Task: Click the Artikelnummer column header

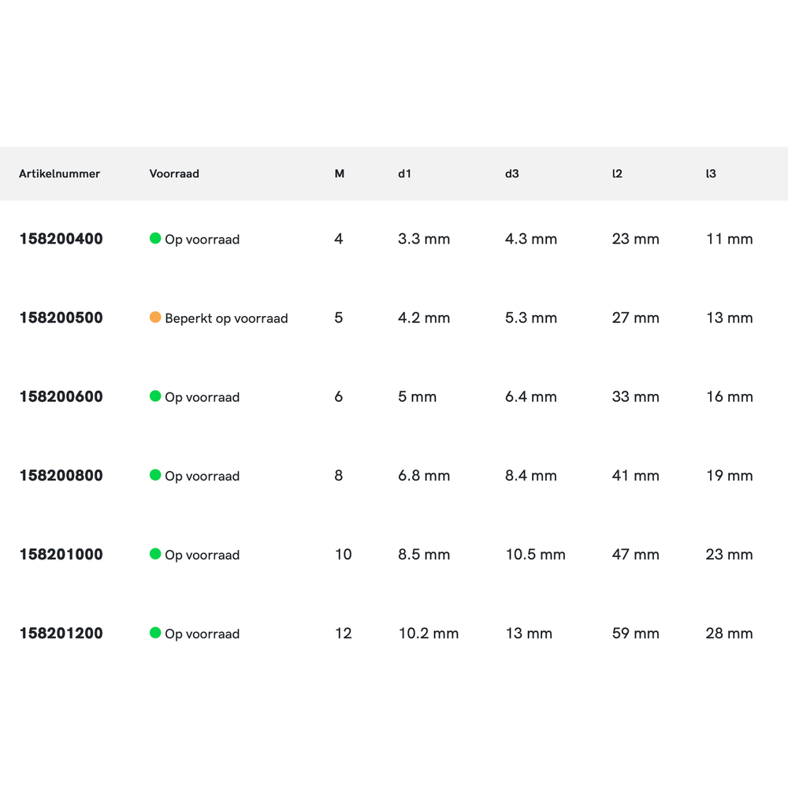Action: (x=59, y=173)
